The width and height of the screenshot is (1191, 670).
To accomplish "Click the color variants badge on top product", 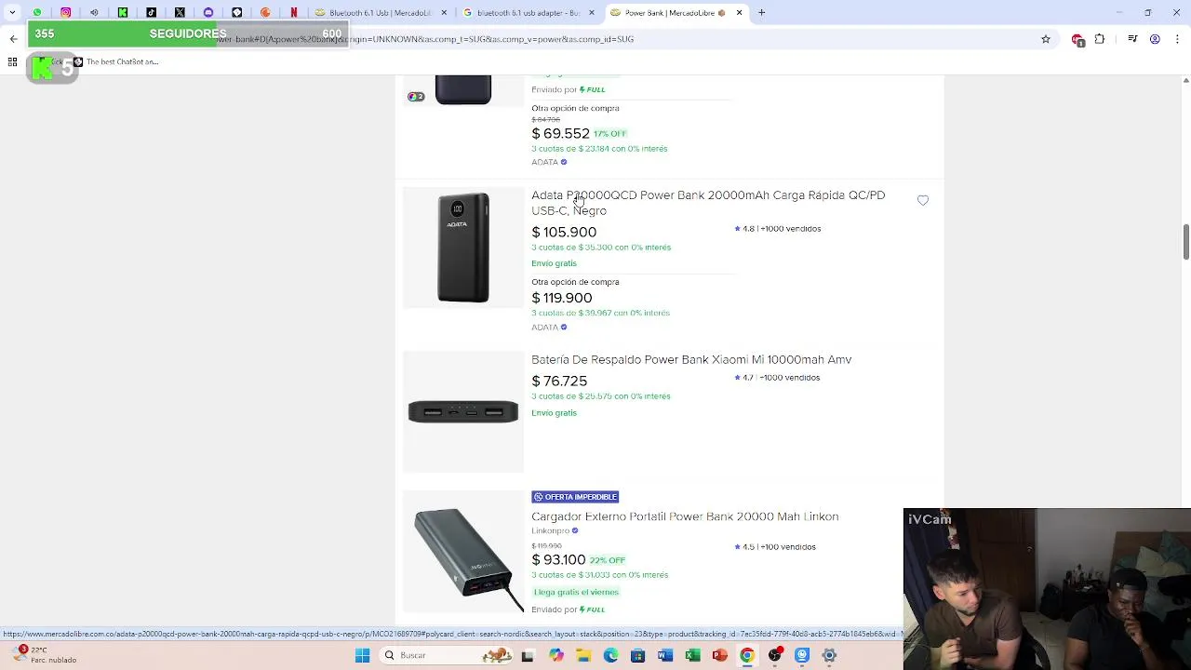I will click(x=416, y=97).
